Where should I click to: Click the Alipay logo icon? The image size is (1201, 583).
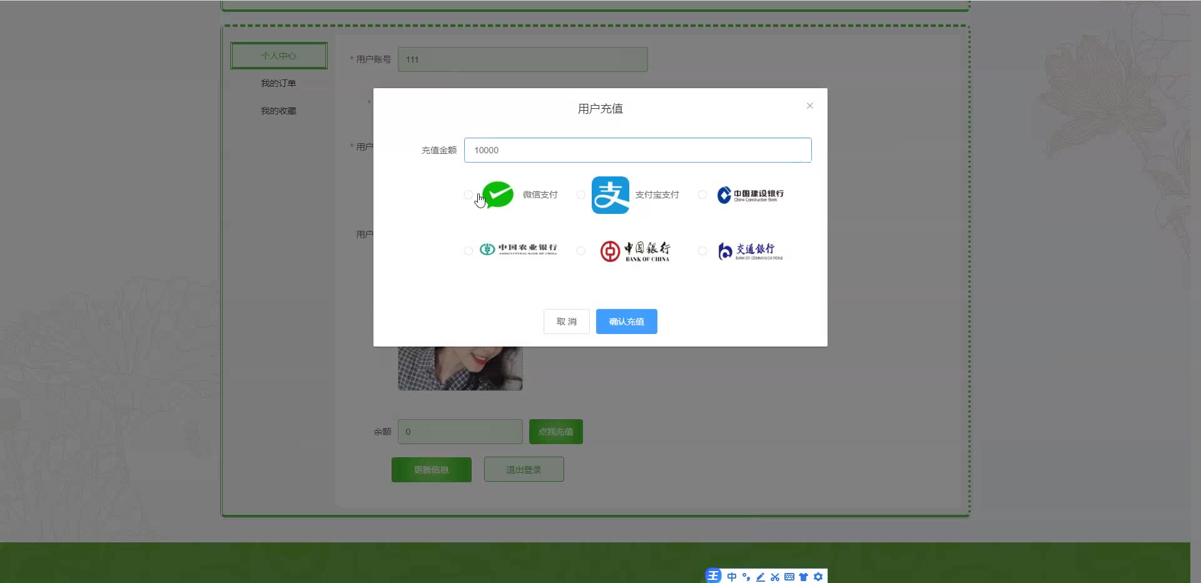(x=611, y=195)
